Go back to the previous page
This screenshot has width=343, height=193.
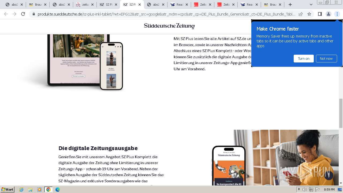(6, 14)
